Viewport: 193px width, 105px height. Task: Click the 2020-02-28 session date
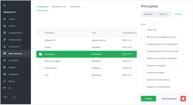(127, 68)
